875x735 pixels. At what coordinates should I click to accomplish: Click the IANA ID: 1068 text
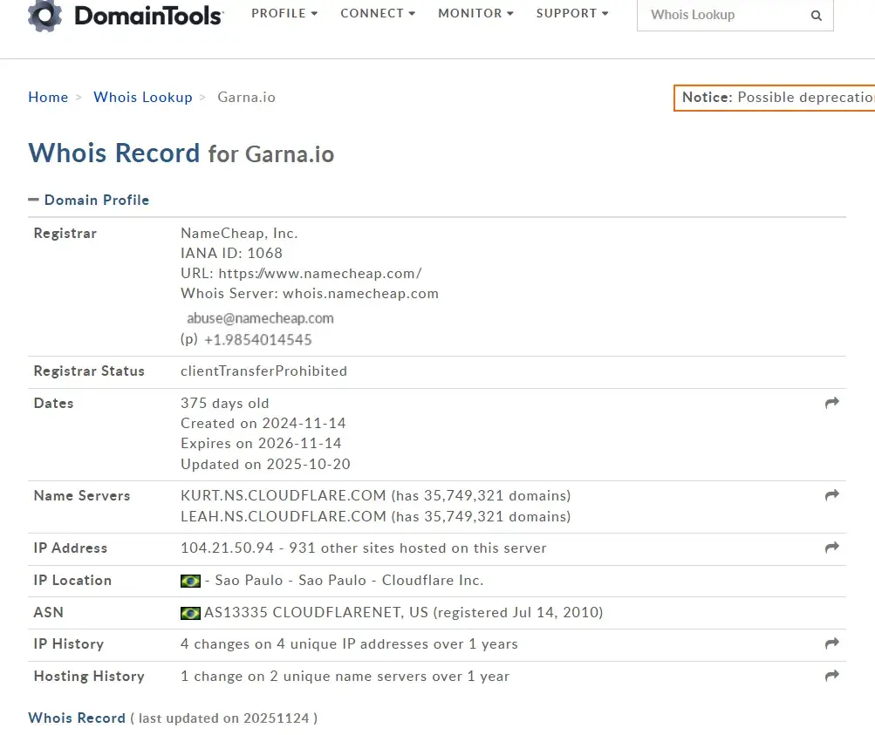231,253
